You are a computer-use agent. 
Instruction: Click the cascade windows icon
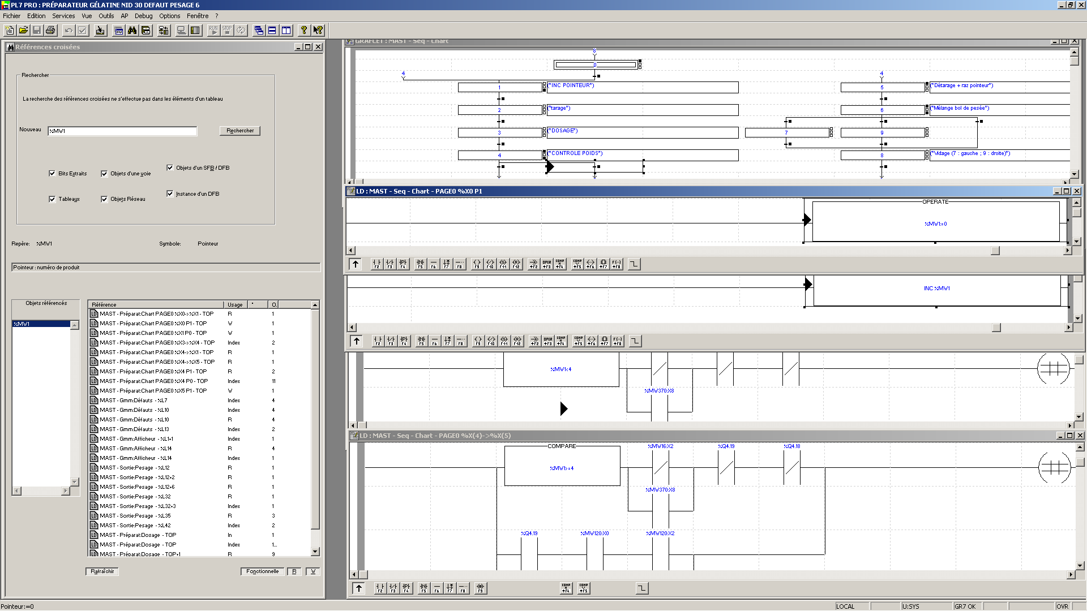pyautogui.click(x=259, y=30)
